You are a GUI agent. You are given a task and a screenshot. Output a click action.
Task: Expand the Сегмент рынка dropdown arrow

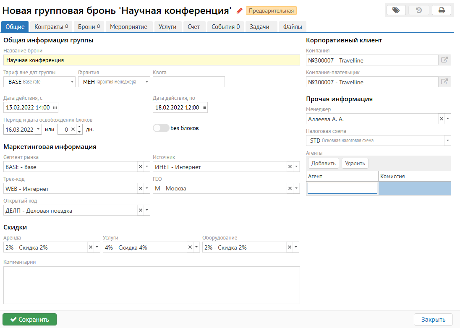click(147, 167)
